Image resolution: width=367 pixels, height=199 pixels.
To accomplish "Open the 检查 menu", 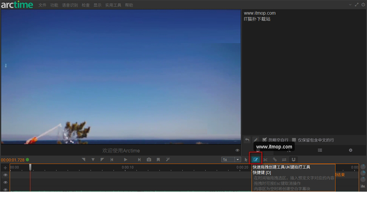I will click(x=86, y=5).
